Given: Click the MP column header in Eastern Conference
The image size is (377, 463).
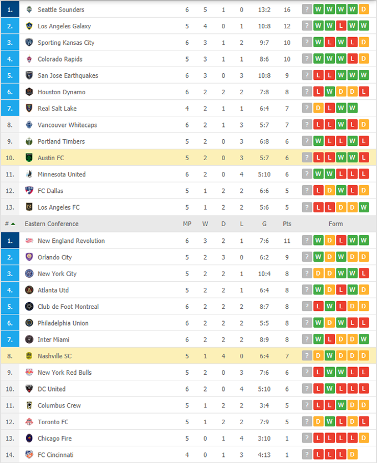Looking at the screenshot, I should coord(187,224).
